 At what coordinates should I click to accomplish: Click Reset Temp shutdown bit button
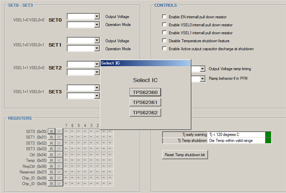point(185,155)
